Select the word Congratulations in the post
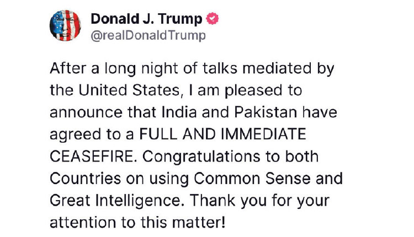 201,157
